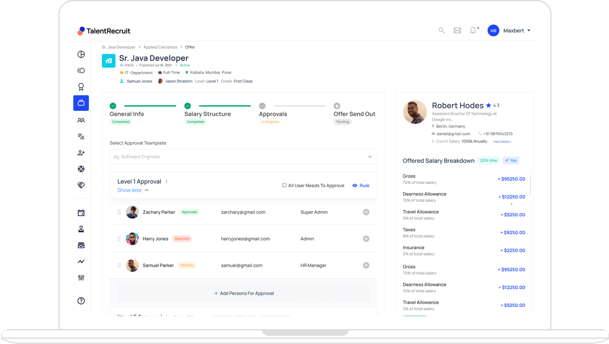Viewport: 609px width, 344px height.
Task: View the approval Rule eye icon
Action: [x=355, y=185]
